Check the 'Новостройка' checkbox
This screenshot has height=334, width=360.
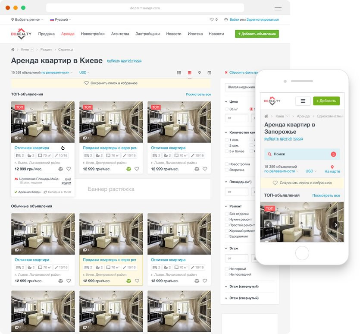[x=227, y=164]
